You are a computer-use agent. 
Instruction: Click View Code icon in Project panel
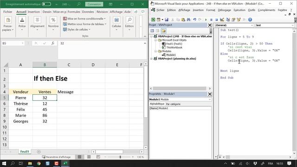click(152, 31)
